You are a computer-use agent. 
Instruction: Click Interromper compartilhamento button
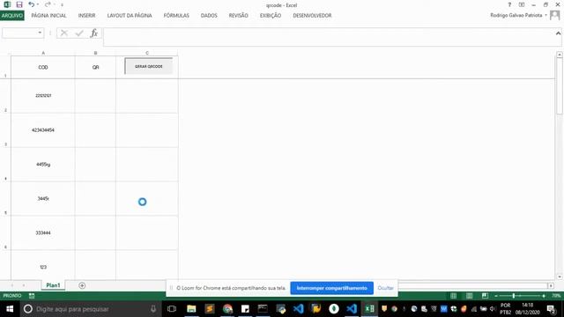(x=331, y=288)
